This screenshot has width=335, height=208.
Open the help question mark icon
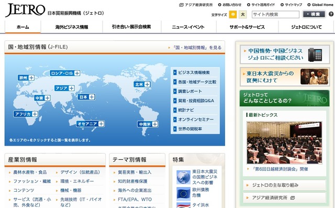[x=331, y=14]
